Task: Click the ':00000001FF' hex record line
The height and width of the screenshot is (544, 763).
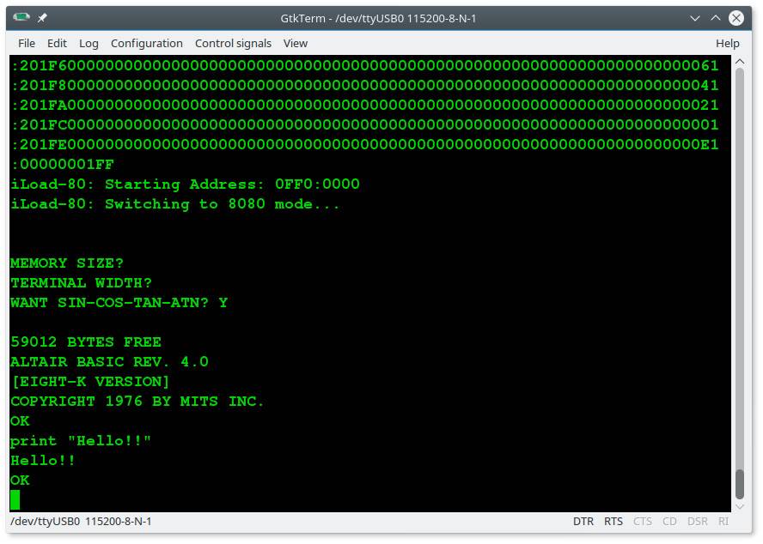Action: (62, 165)
